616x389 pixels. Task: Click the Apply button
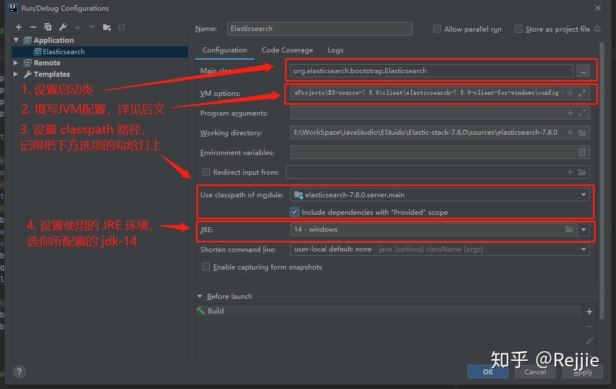click(x=583, y=372)
